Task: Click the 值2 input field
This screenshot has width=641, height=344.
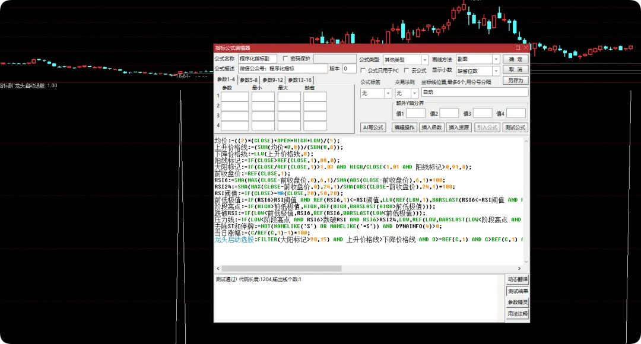Action: pos(449,113)
